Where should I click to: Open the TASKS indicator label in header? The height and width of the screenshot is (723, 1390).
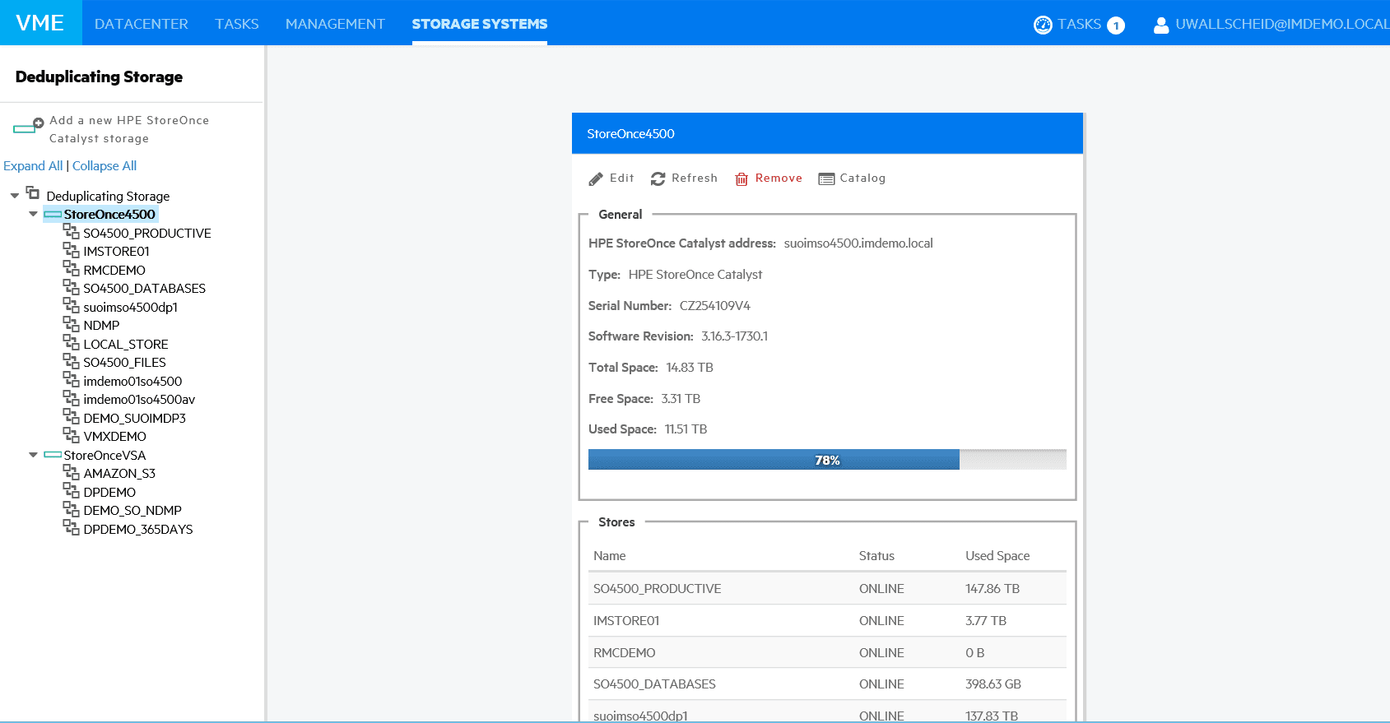[1080, 24]
